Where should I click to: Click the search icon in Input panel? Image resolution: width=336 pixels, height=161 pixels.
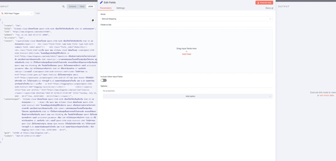[64, 7]
